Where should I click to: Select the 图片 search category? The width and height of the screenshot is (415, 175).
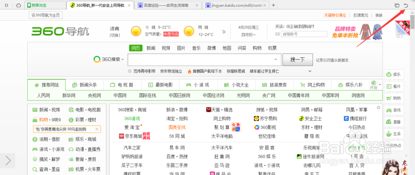(x=181, y=48)
